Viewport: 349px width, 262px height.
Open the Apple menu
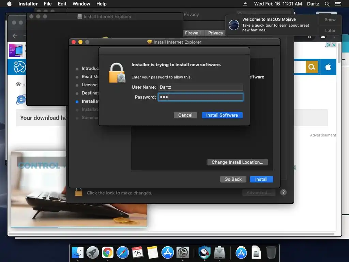click(9, 4)
